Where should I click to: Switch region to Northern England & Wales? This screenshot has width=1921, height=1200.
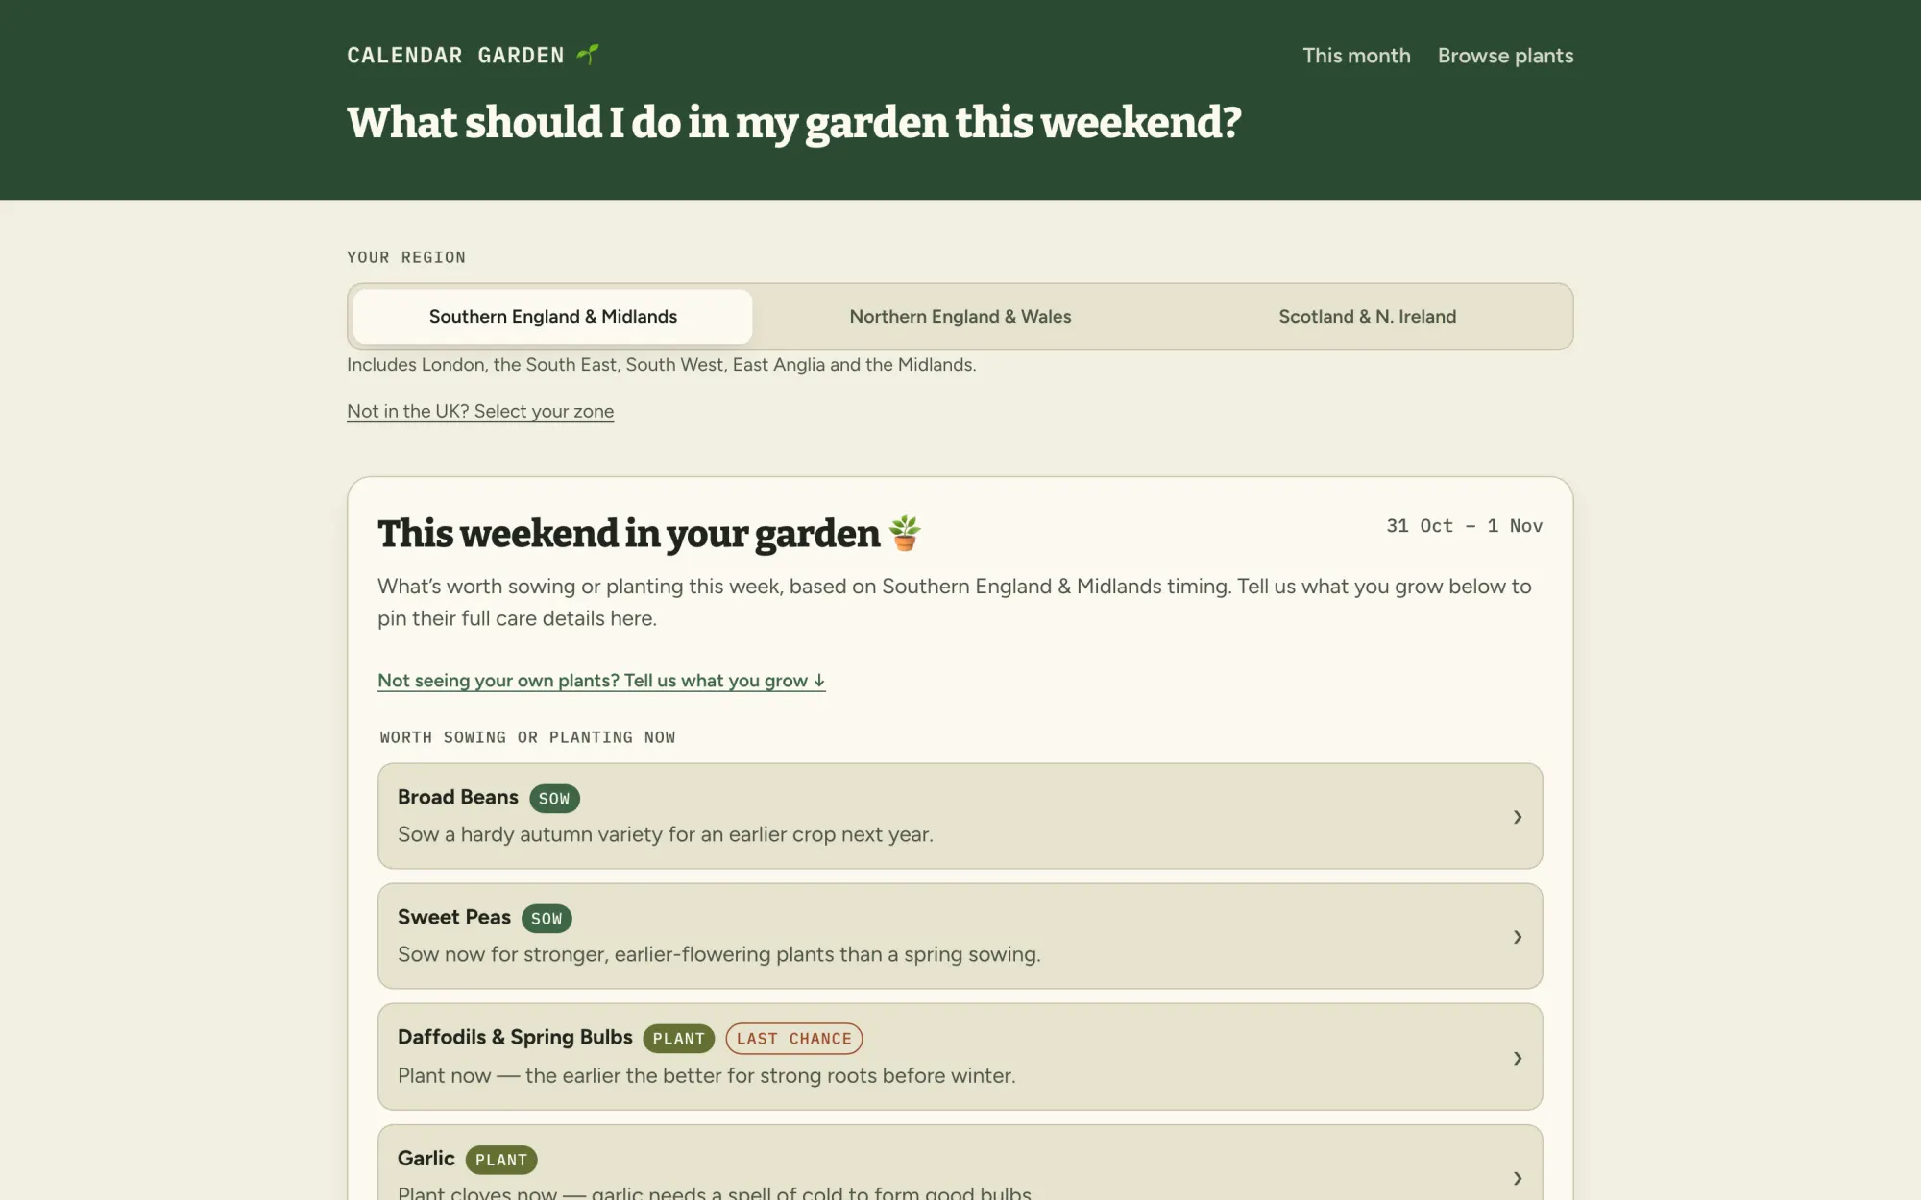(x=960, y=317)
